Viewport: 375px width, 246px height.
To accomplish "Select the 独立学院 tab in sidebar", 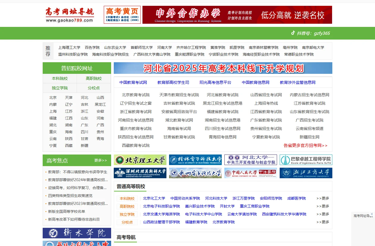I will tap(60, 88).
